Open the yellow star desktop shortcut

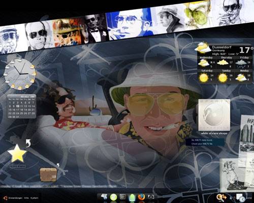17,153
